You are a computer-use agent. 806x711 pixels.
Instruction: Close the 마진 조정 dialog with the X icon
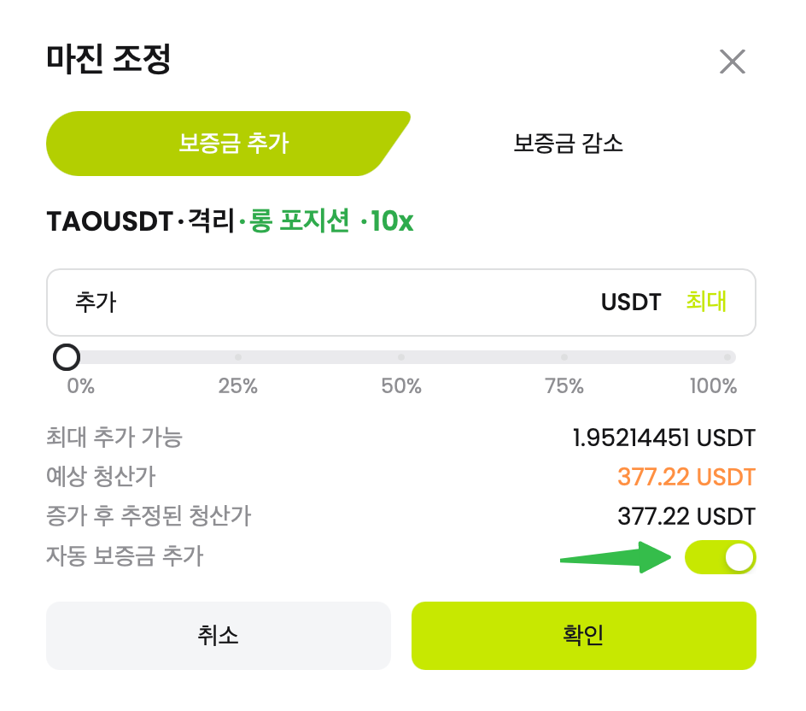(733, 62)
